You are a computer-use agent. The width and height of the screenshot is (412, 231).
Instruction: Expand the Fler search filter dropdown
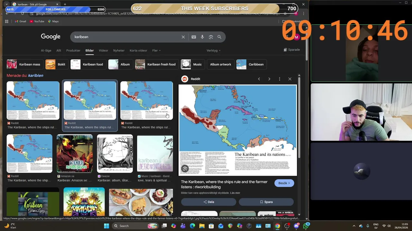156,50
